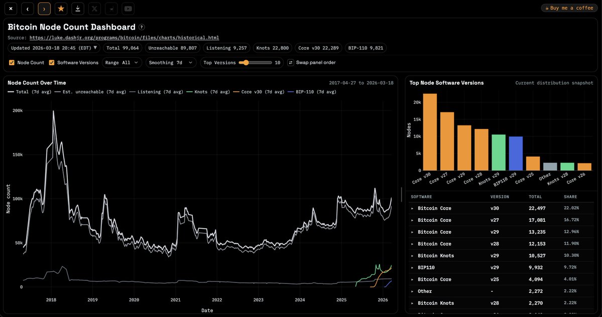Uncheck the Software Versions checkbox
The width and height of the screenshot is (602, 317).
pos(52,63)
